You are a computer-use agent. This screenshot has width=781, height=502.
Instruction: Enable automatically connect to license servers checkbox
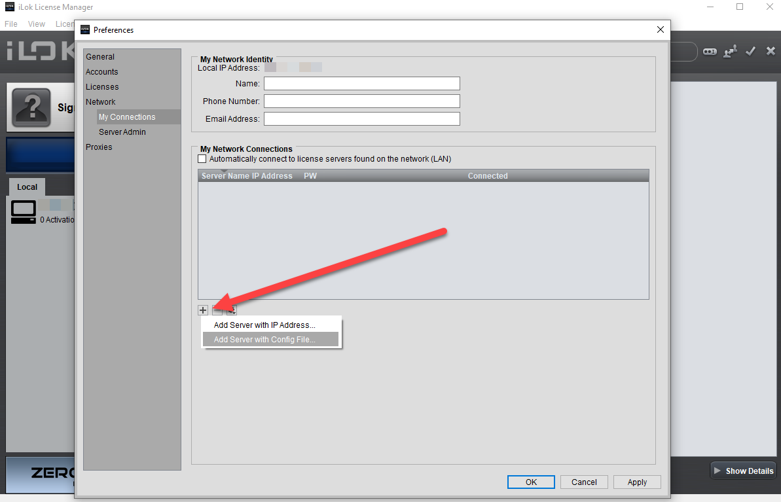coord(202,159)
